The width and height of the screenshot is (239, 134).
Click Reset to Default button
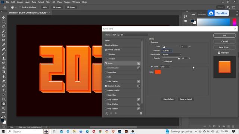[186, 99]
